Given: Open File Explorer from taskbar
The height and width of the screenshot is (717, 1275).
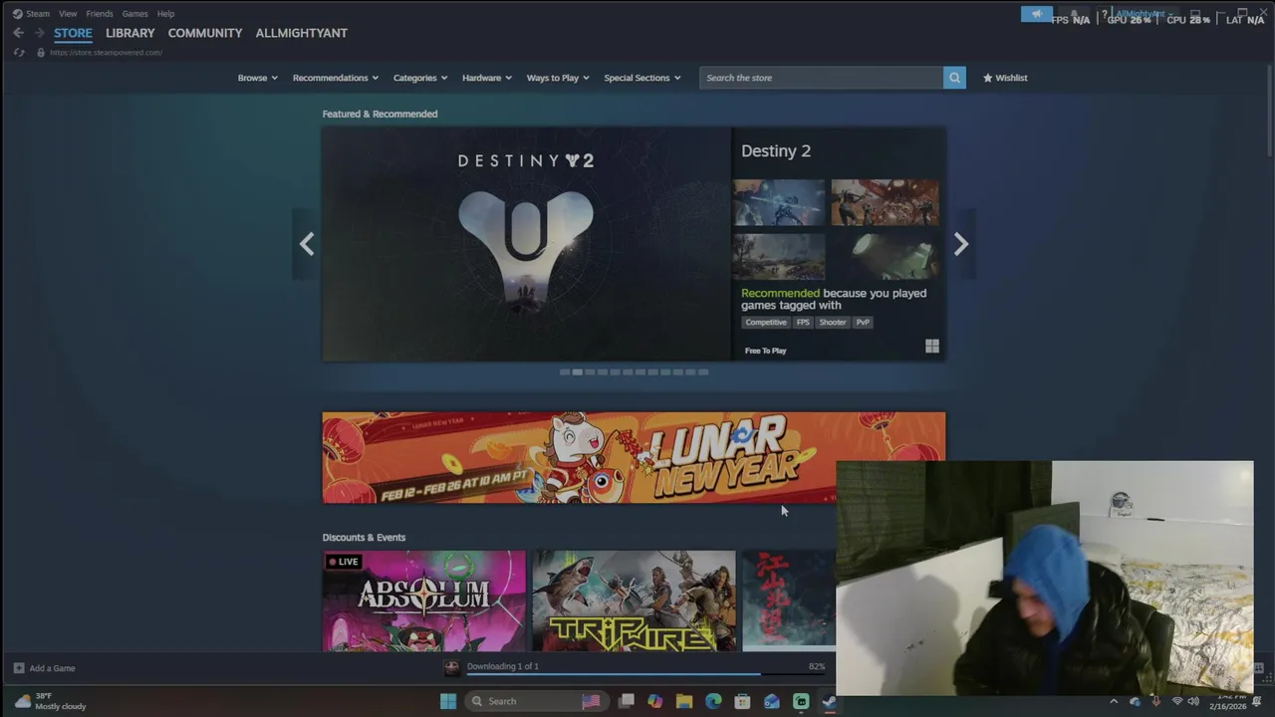Looking at the screenshot, I should [x=684, y=701].
